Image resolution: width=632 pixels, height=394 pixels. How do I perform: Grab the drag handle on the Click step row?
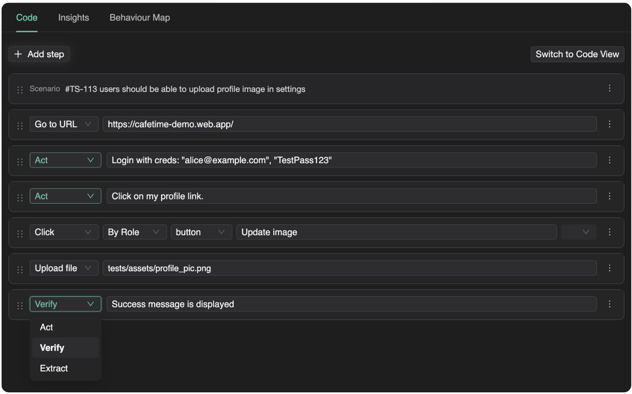[20, 232]
